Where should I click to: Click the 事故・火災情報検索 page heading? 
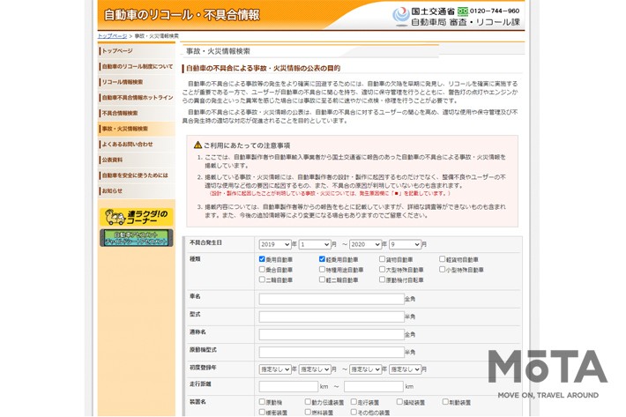218,51
